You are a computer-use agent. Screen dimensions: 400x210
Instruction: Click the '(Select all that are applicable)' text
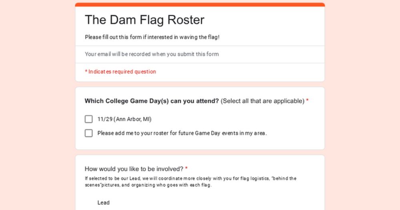(x=262, y=101)
